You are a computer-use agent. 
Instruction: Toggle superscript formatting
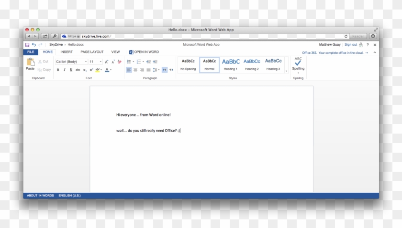tap(91, 70)
